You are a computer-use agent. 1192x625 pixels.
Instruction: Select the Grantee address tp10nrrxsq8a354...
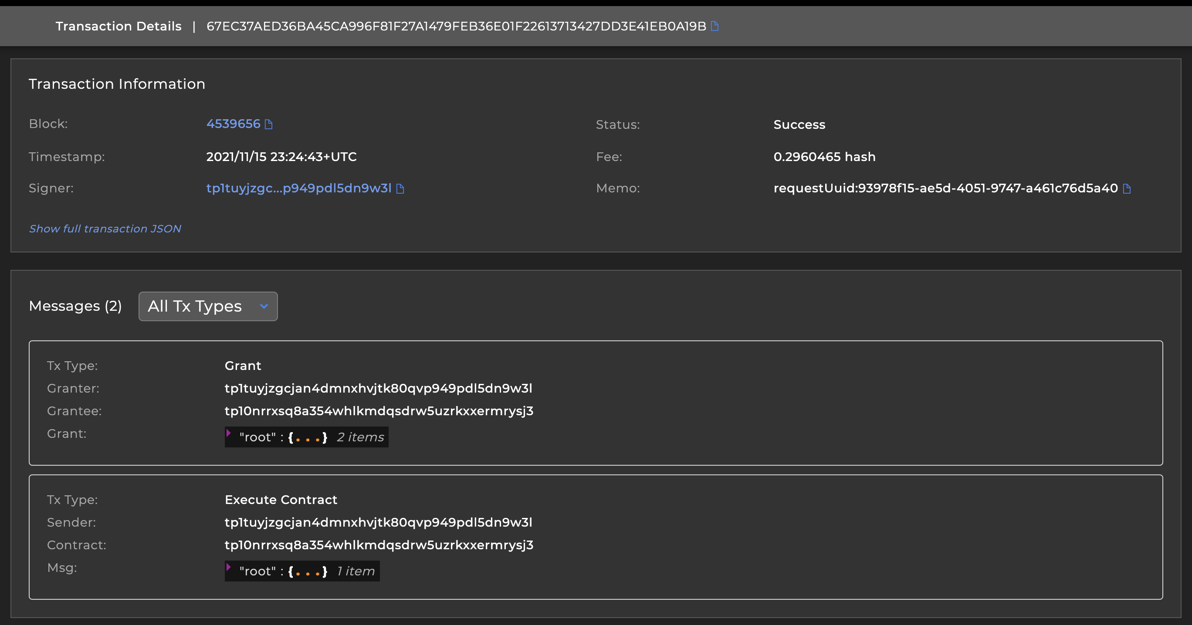click(379, 411)
